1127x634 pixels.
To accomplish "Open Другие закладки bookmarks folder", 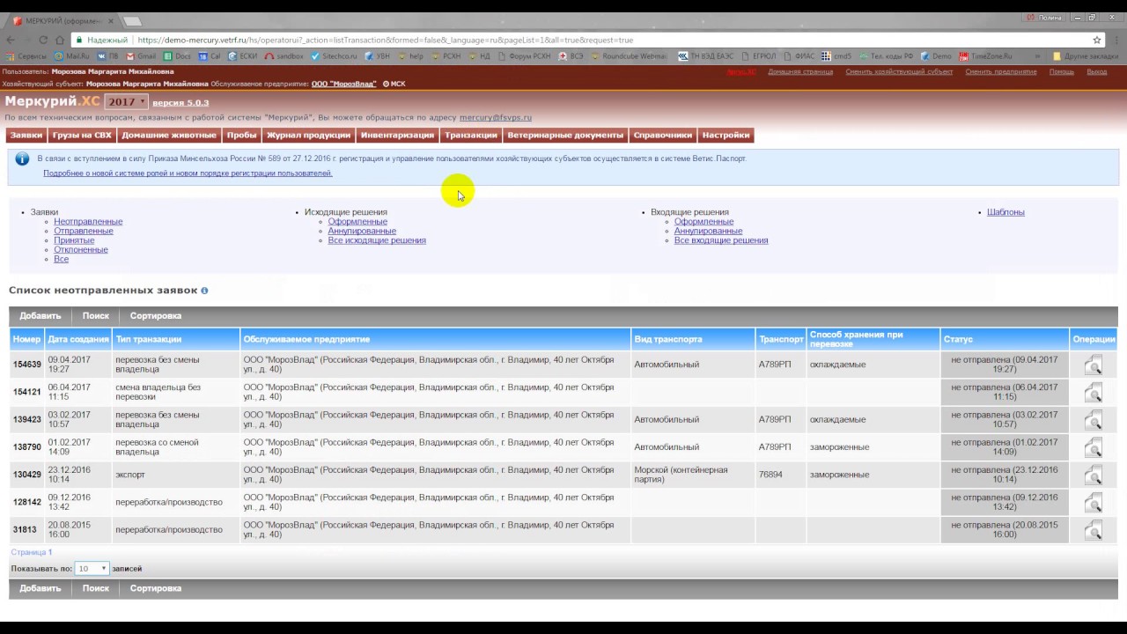I will click(x=1086, y=56).
